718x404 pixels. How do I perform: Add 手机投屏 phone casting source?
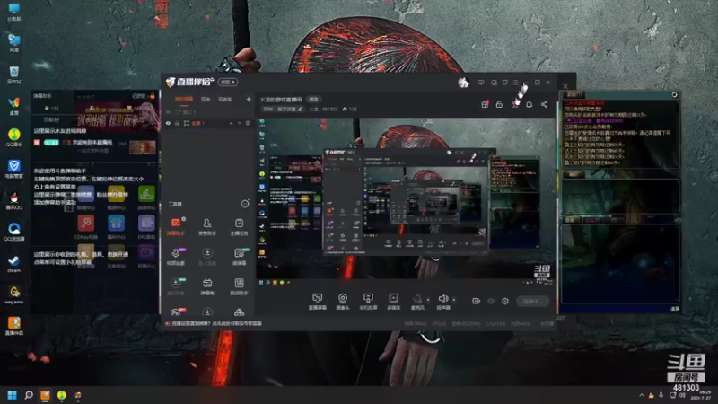[x=368, y=302]
